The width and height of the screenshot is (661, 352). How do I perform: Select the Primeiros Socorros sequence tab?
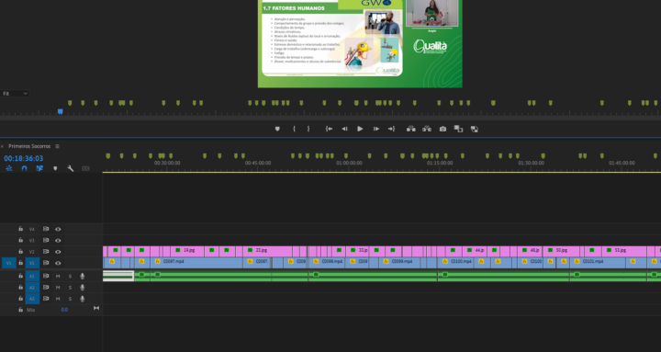click(x=29, y=146)
